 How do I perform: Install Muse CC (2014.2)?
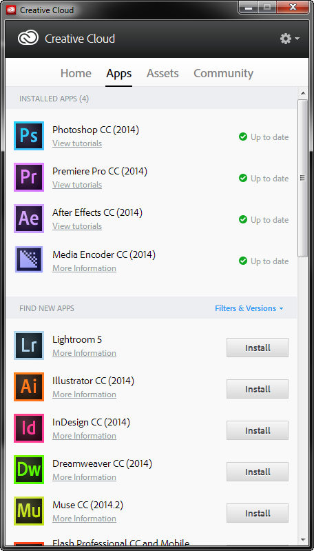click(x=258, y=513)
